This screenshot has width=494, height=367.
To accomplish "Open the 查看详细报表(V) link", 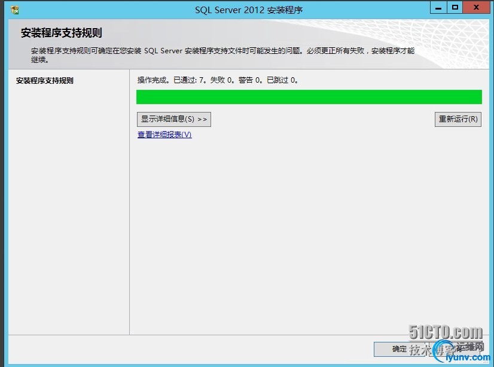I will [x=164, y=135].
